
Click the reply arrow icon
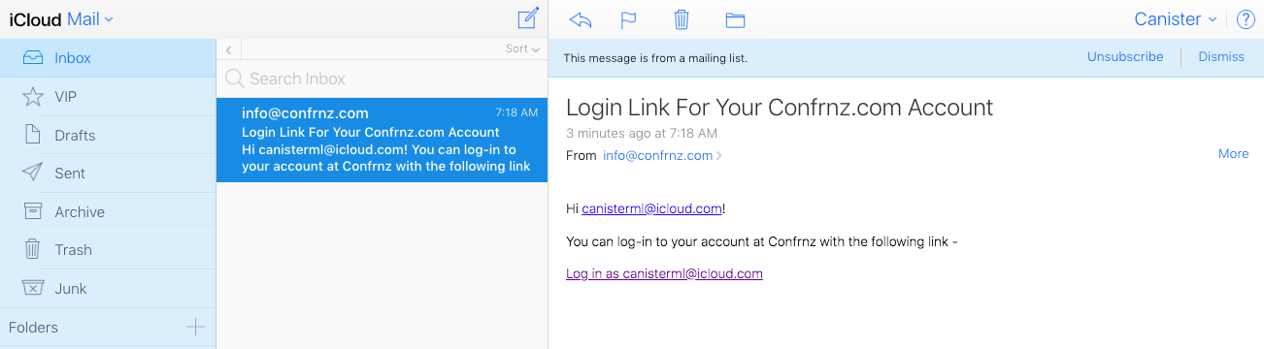click(x=581, y=19)
